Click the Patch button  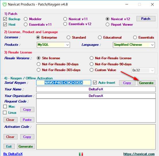(x=146, y=19)
